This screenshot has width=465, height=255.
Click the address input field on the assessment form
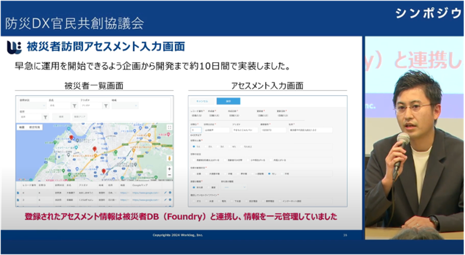311,130
